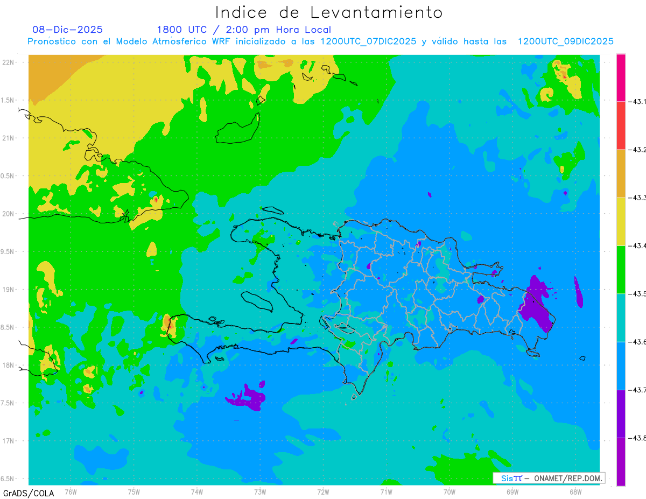Click the '-43.2' colorbar value
646x499 pixels.
637,150
